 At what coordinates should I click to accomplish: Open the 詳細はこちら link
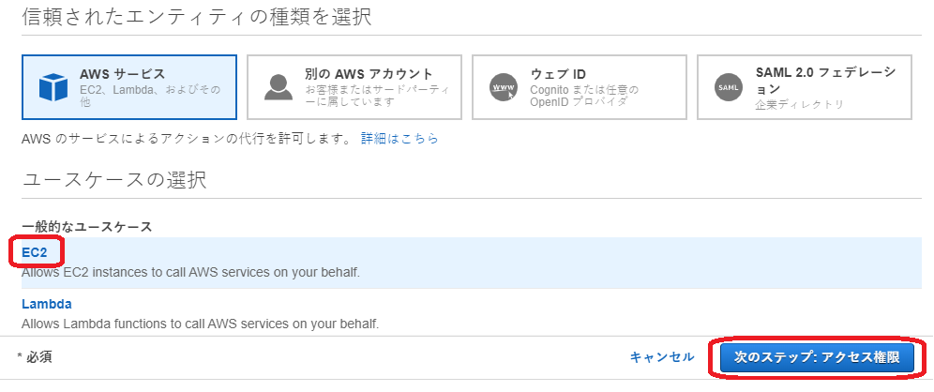point(399,139)
